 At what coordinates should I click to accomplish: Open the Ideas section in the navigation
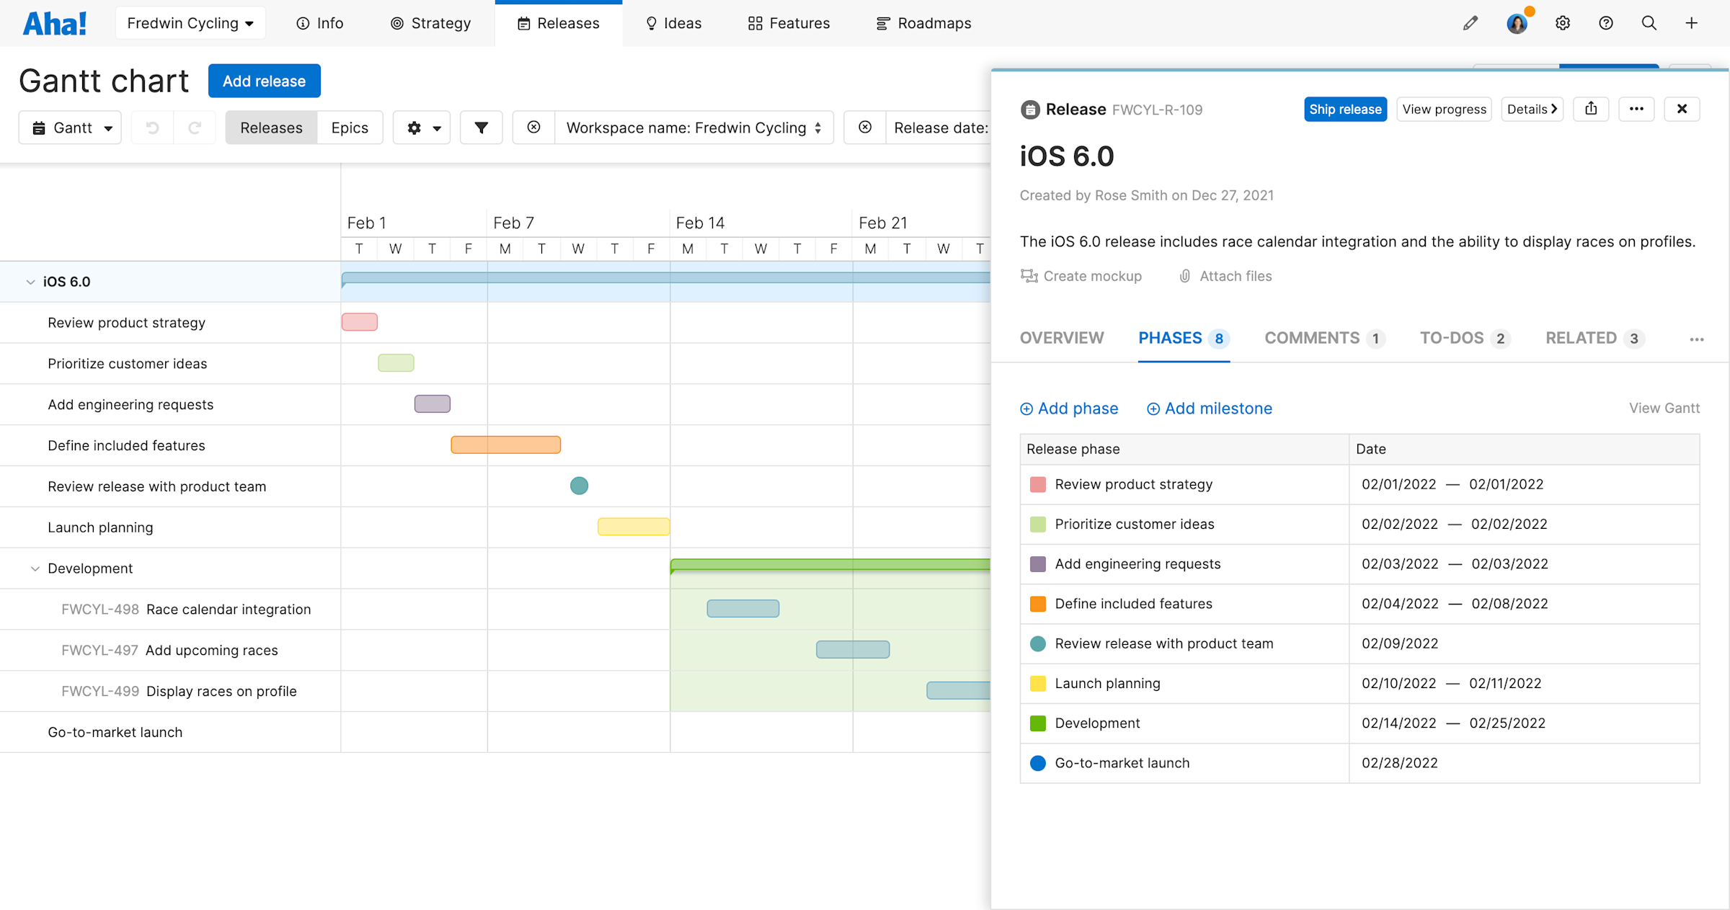point(672,22)
